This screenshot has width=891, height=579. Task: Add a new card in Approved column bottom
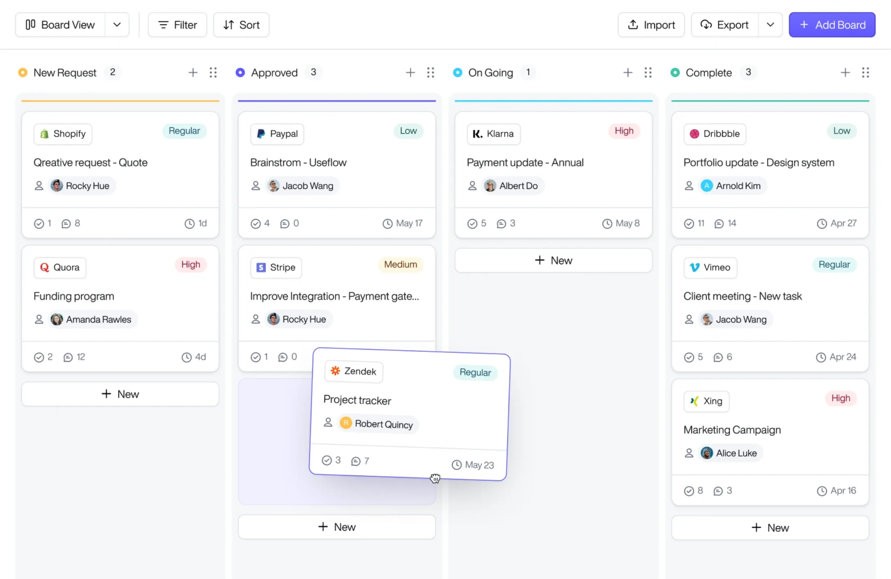337,527
